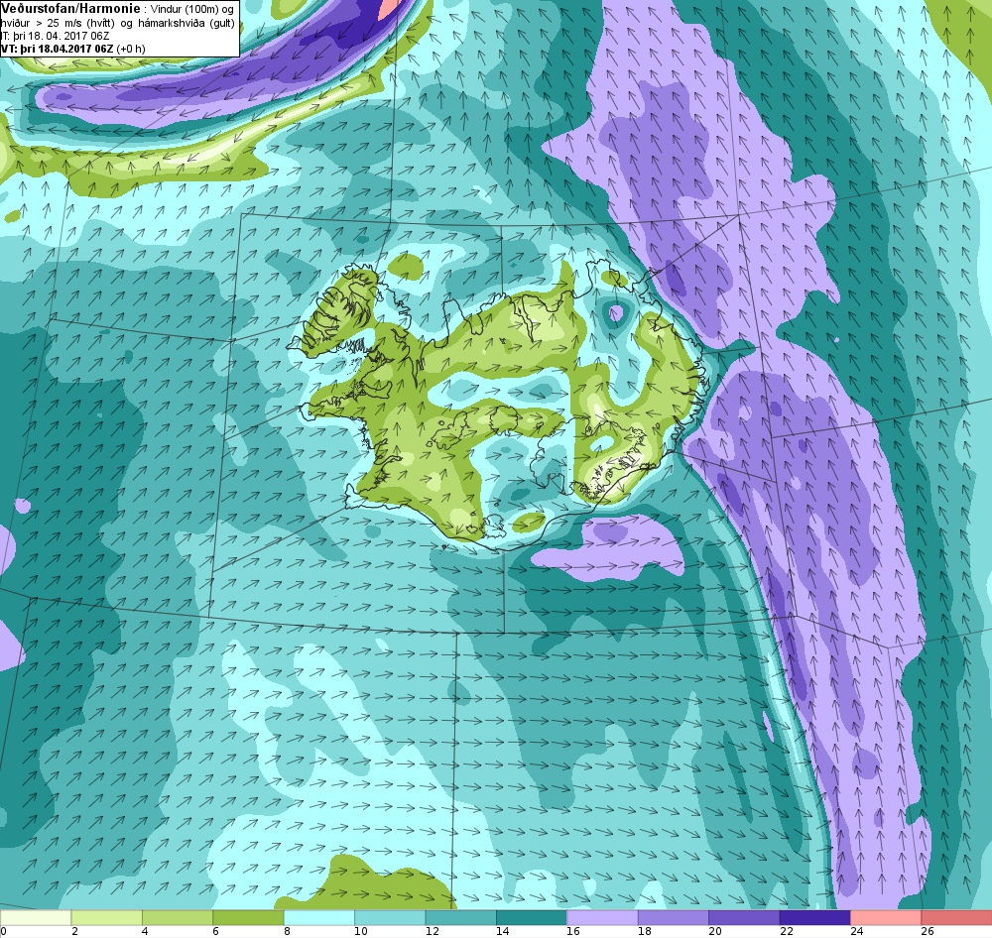Click the olive green 6–8 m/s legend swatch
Image resolution: width=992 pixels, height=938 pixels.
click(248, 918)
